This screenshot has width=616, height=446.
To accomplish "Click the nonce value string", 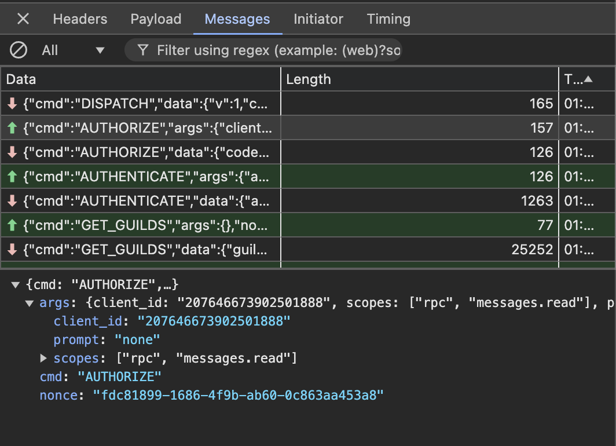I will [239, 396].
